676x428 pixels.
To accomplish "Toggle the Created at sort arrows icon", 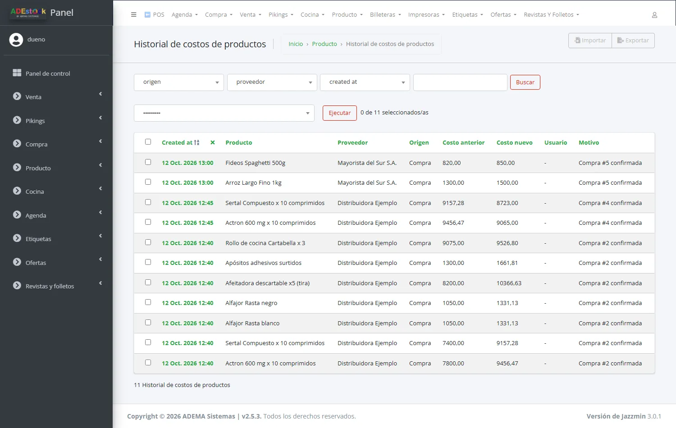I will pos(196,142).
